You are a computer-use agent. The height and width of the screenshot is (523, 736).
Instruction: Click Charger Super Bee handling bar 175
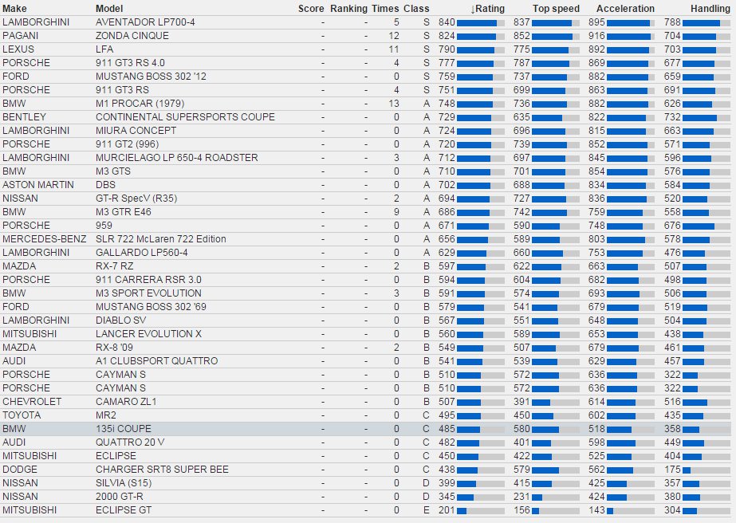(x=706, y=470)
